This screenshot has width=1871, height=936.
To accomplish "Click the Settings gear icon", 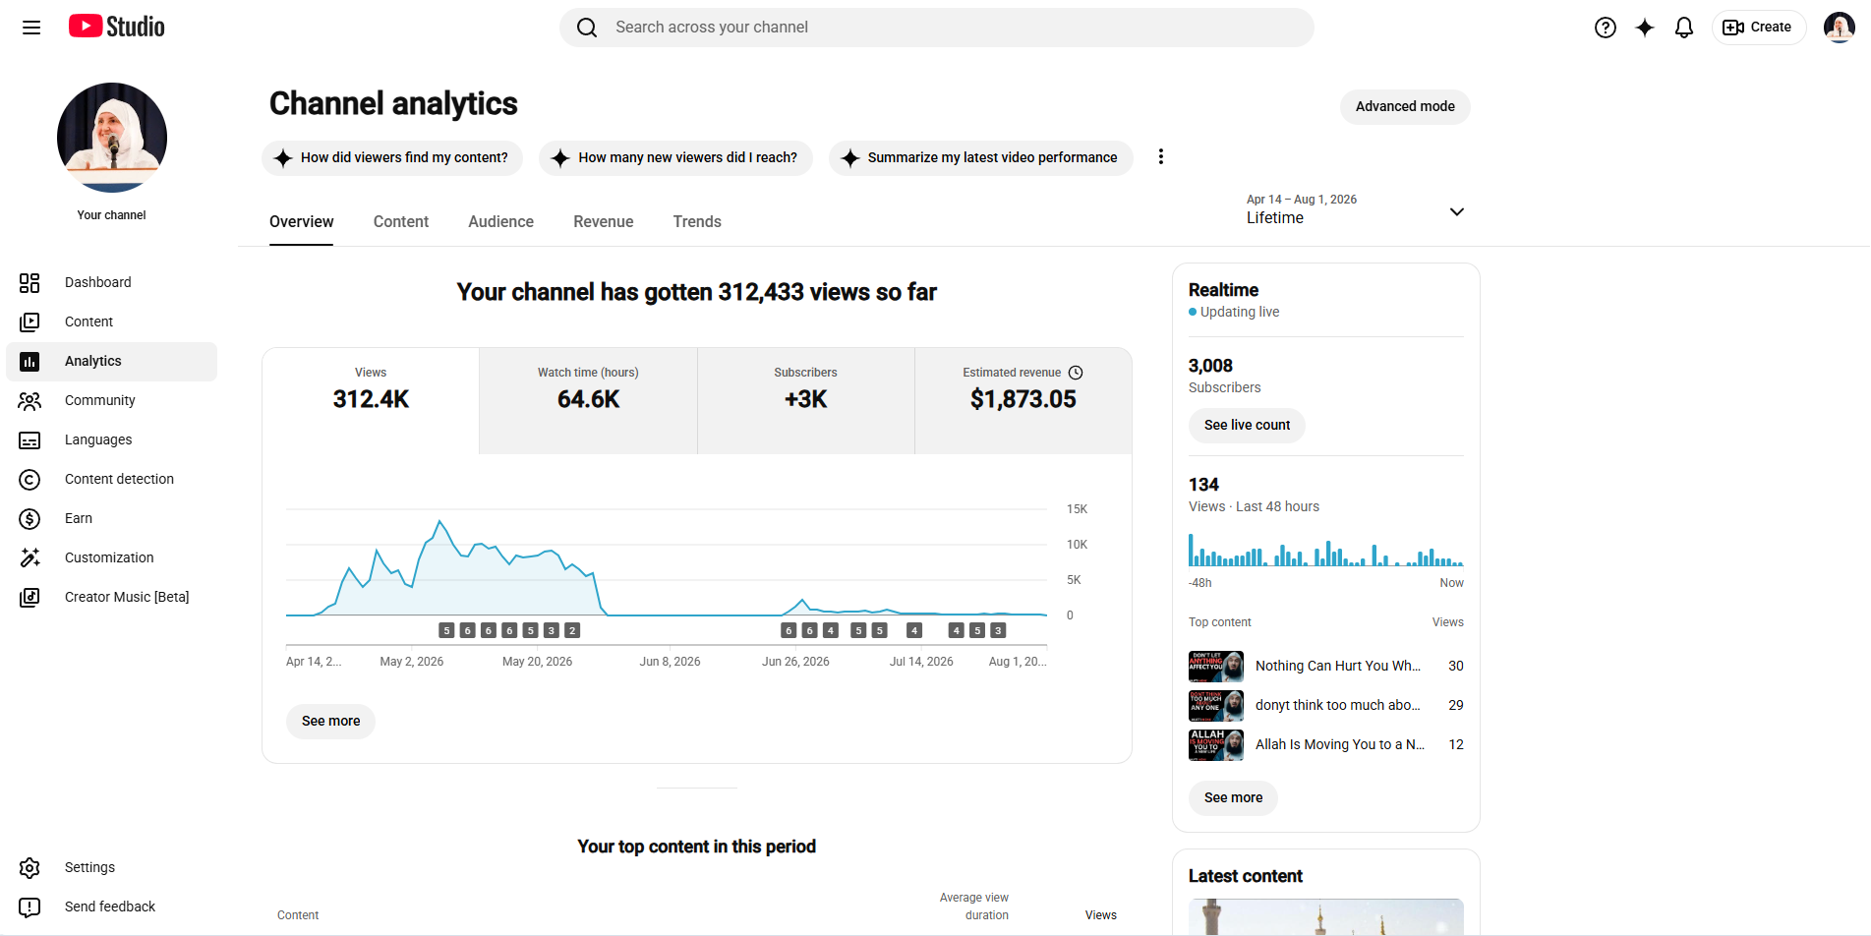I will click(29, 868).
